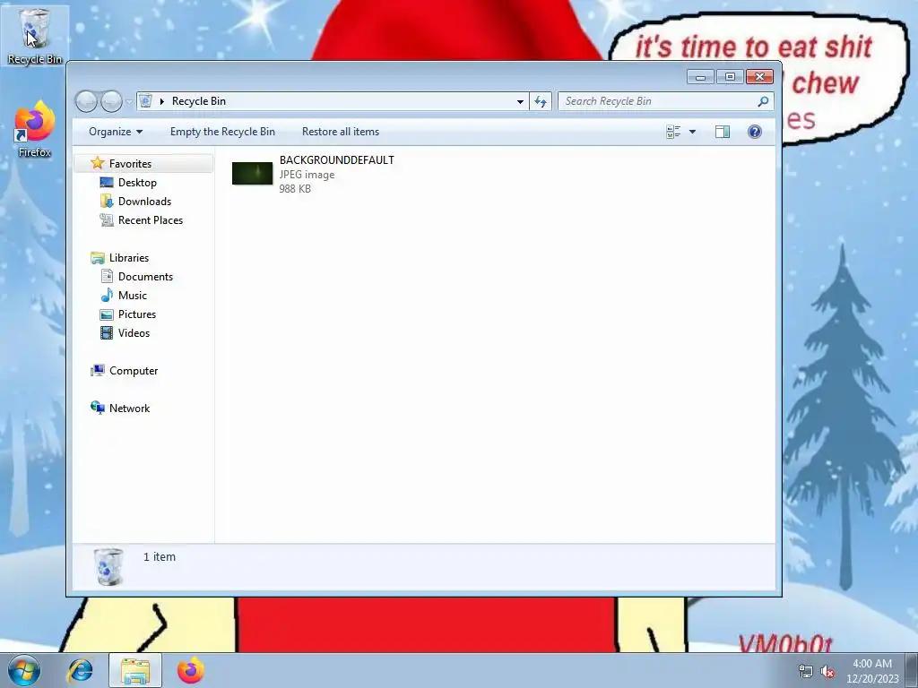
Task: Click the Music note icon in sidebar
Action: click(x=107, y=295)
